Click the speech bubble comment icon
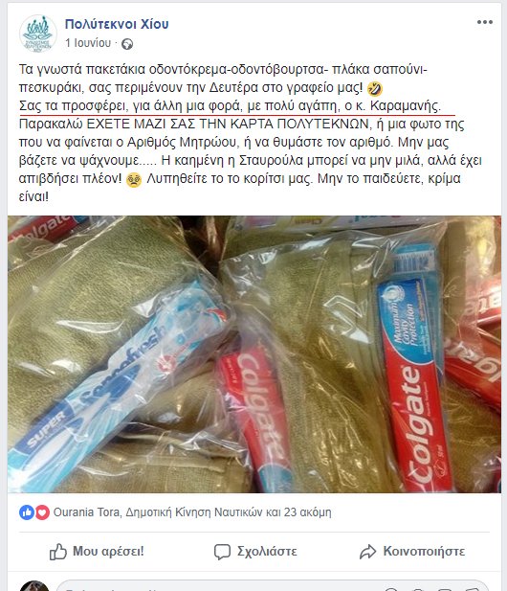This screenshot has height=591, width=507. (222, 552)
